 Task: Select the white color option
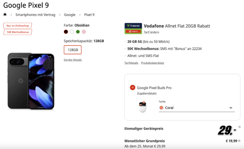point(72,32)
